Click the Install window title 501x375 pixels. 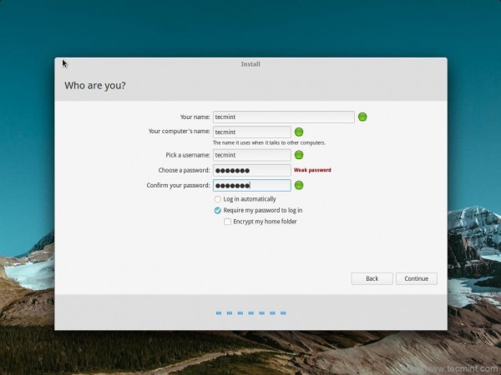pyautogui.click(x=250, y=64)
